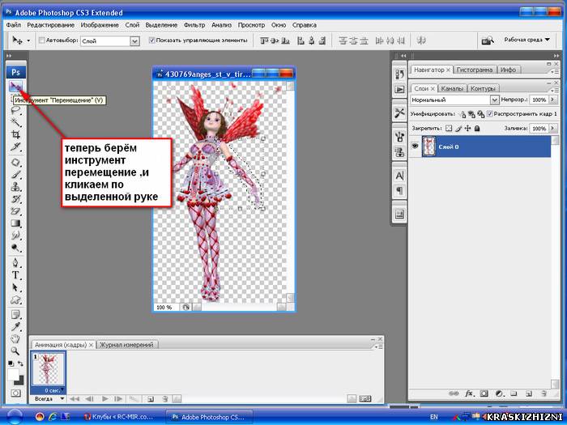
Task: Enable the Автовыбор checkbox
Action: 41,40
